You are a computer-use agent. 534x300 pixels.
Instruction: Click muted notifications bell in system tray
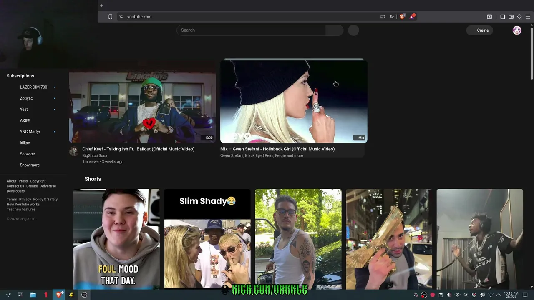[416, 295]
